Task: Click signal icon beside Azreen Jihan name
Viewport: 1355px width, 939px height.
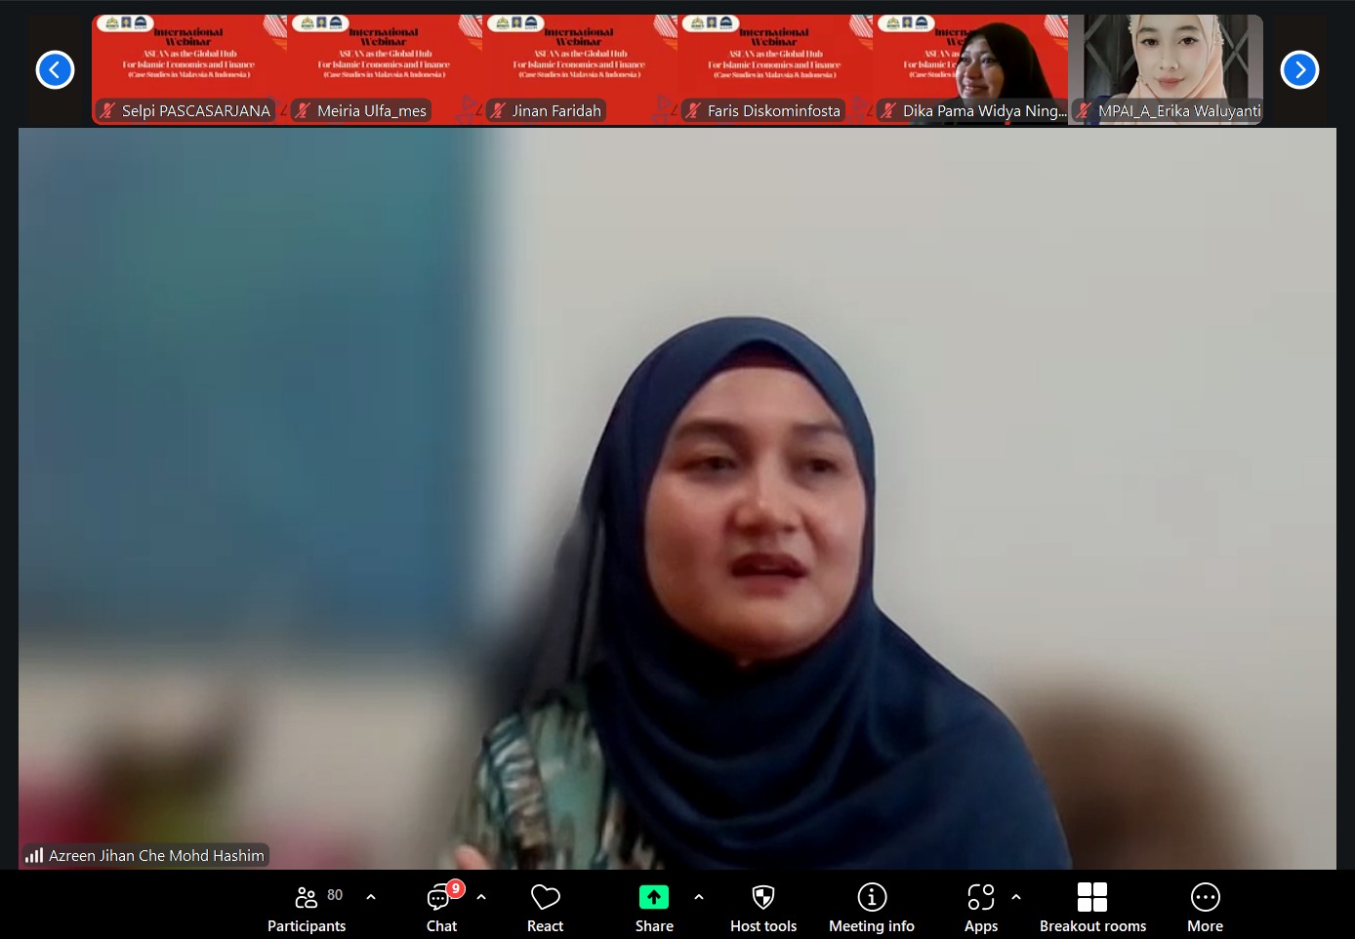Action: [x=34, y=856]
